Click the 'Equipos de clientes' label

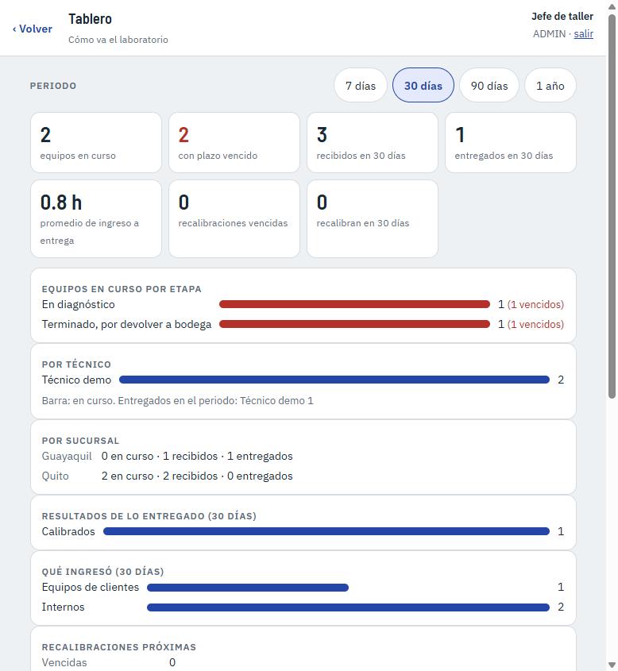click(91, 587)
